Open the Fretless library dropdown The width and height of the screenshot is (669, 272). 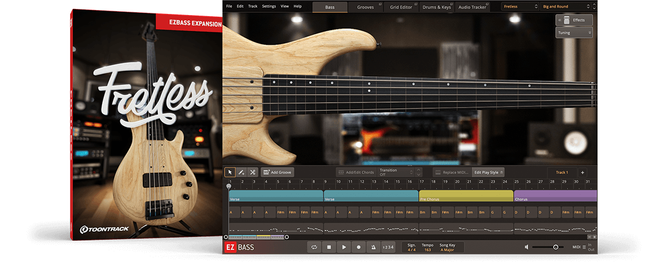click(519, 7)
